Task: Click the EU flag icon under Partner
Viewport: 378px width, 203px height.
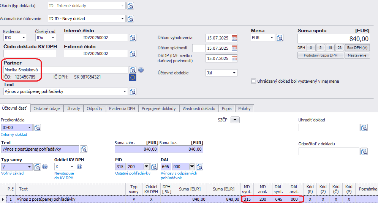Action: point(133,77)
